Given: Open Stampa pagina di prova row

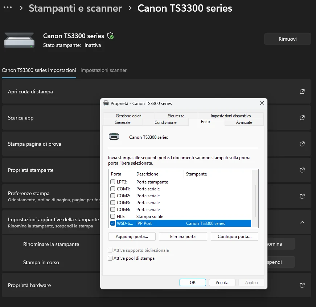Looking at the screenshot, I should [156, 144].
